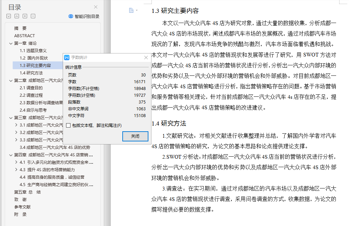Image resolution: width=349 pixels, height=226 pixels.
Task: Collapse the 第三章 成都地区一汽大众 section
Action: click(x=11, y=118)
